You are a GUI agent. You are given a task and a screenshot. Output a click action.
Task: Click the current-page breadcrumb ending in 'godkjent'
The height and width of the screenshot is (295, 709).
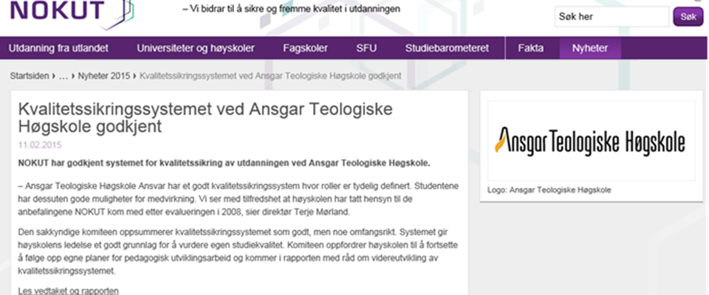click(270, 76)
